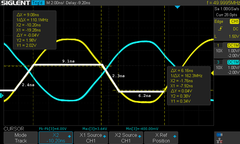Click the cyan DC1M channel 3 coupling badge
240x144 pixels.
click(233, 62)
